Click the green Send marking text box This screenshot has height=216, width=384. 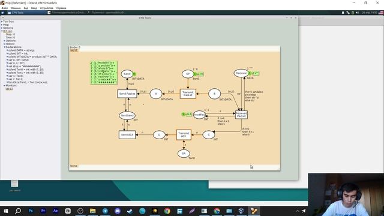click(104, 73)
